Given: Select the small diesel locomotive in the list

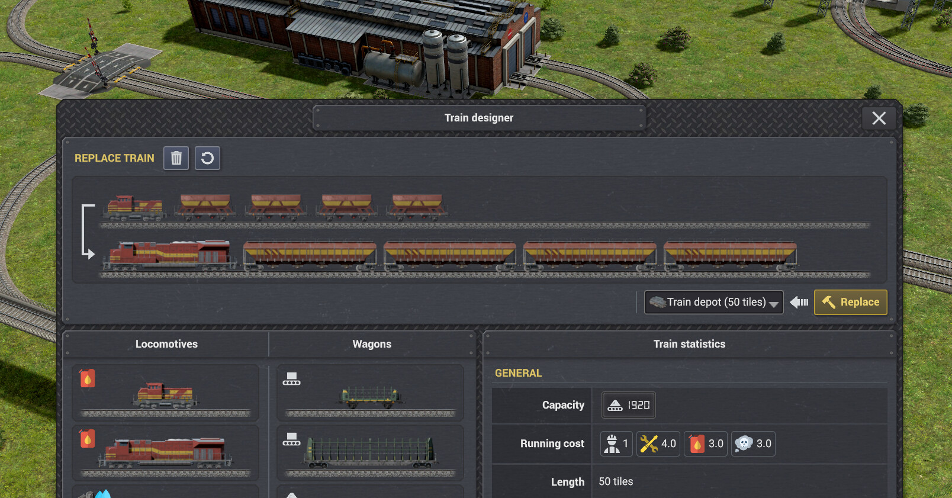Looking at the screenshot, I should click(166, 393).
